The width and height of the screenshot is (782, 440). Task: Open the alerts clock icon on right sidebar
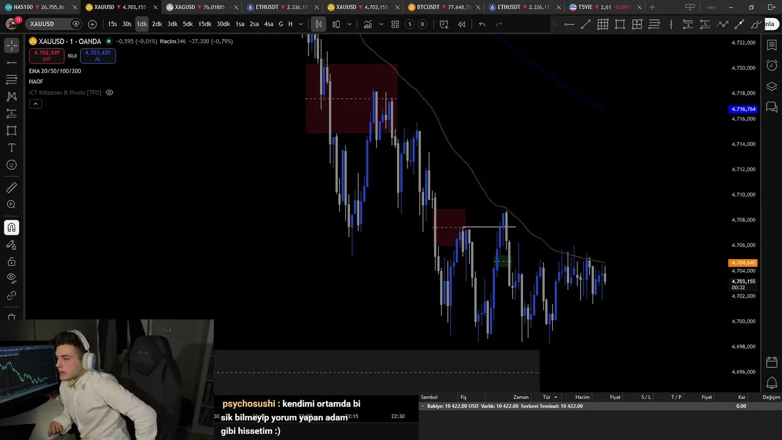[772, 65]
